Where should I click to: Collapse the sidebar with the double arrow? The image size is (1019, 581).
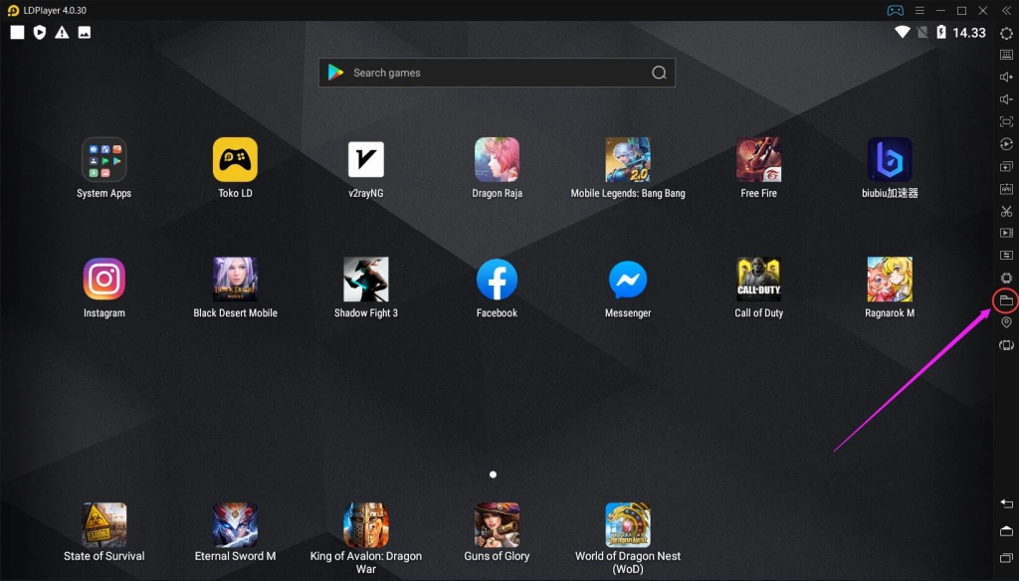(x=1006, y=10)
